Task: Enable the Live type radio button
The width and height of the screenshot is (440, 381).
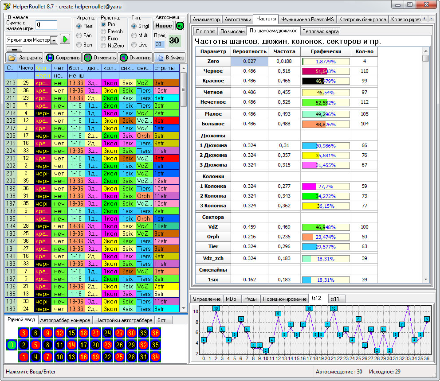Action: tap(134, 45)
